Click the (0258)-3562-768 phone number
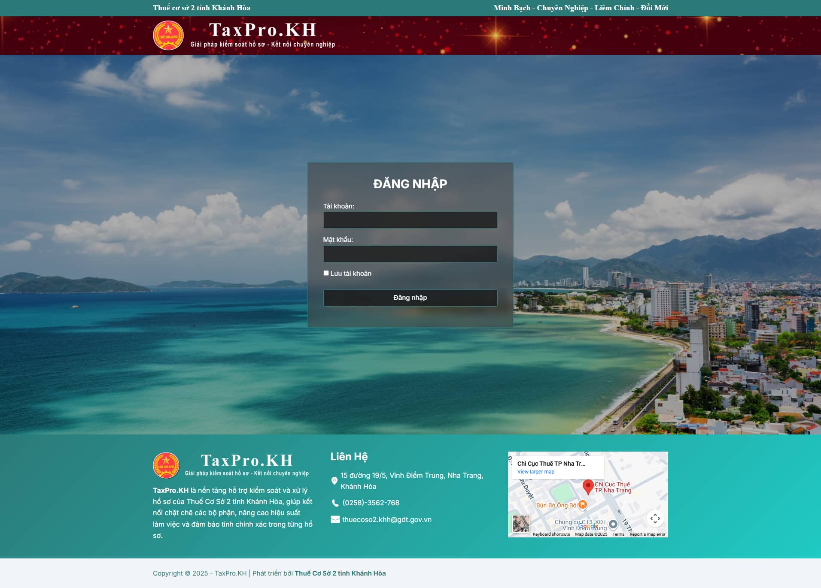 tap(371, 503)
